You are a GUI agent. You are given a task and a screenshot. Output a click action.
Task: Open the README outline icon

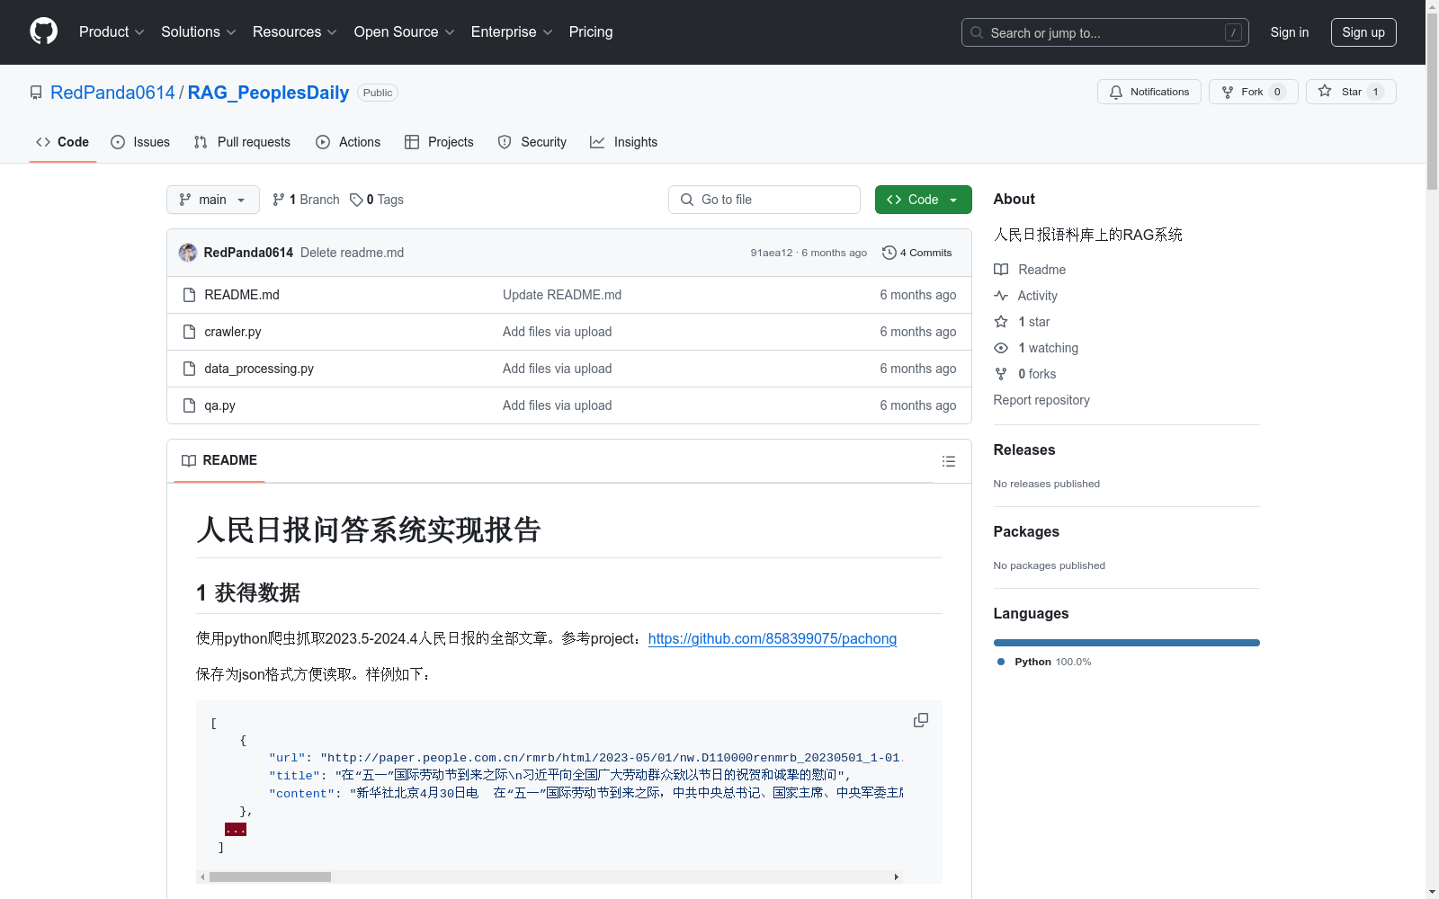point(948,461)
